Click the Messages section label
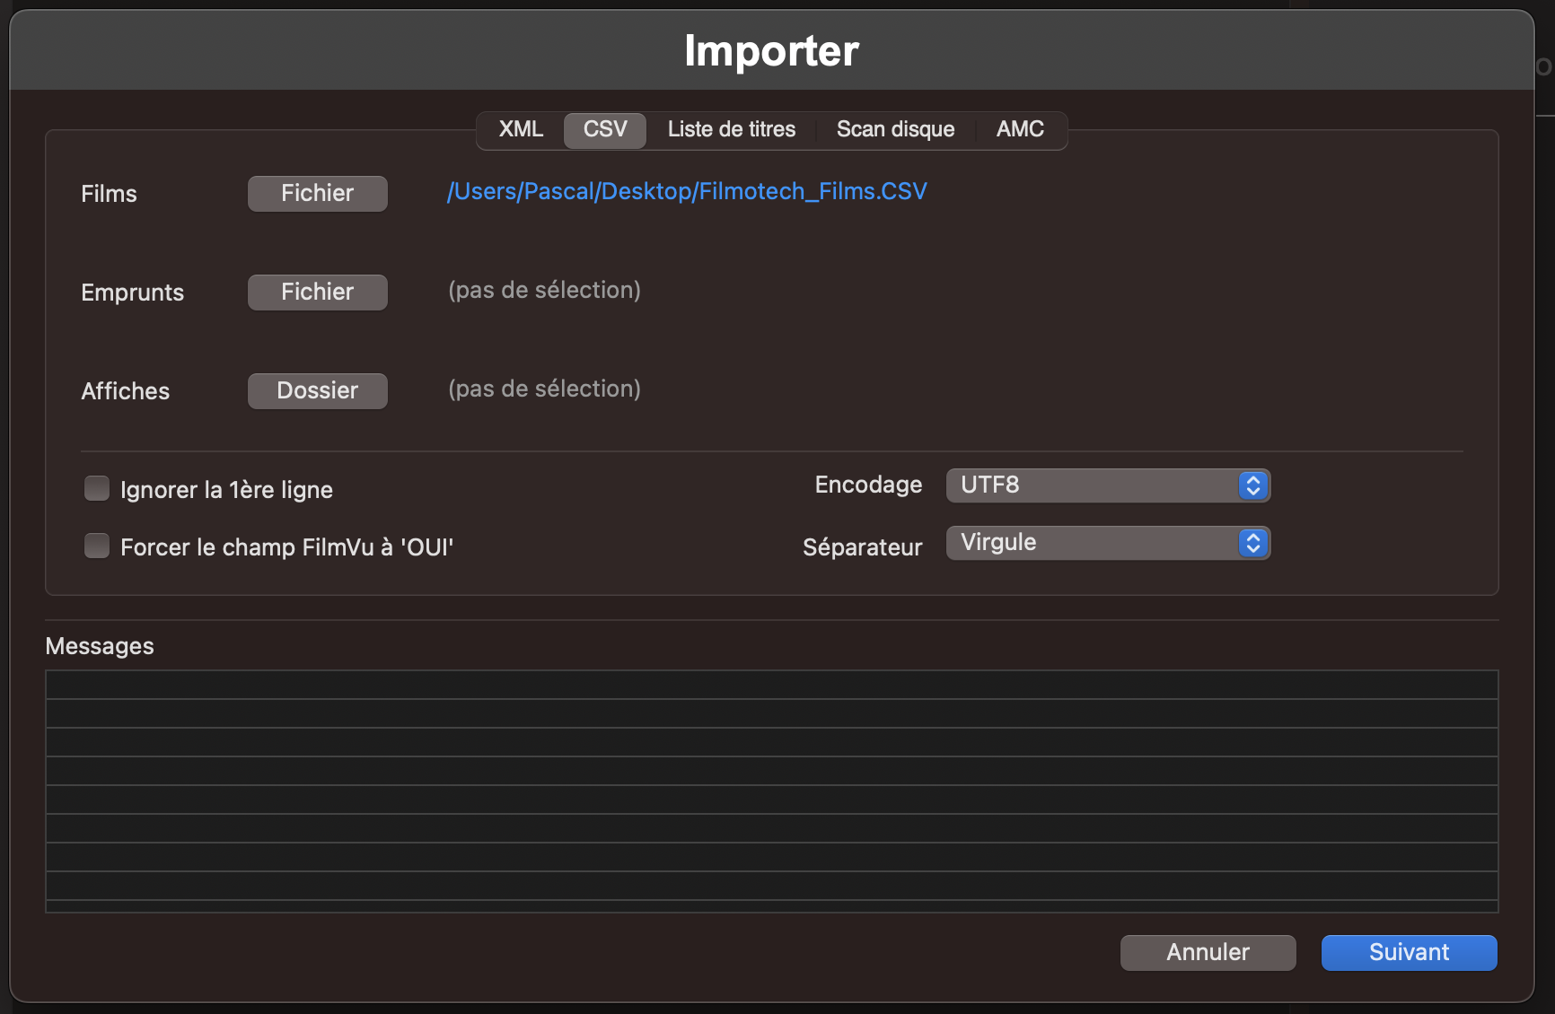Viewport: 1555px width, 1014px height. click(x=100, y=646)
